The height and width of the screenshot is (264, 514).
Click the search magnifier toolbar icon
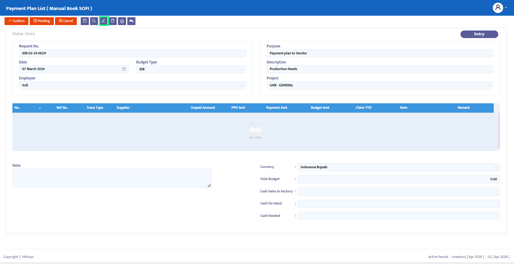coord(94,21)
